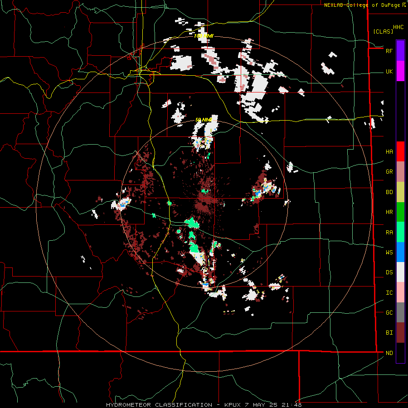The width and height of the screenshot is (408, 408).
Task: Click the GR legend label
Action: (x=389, y=172)
